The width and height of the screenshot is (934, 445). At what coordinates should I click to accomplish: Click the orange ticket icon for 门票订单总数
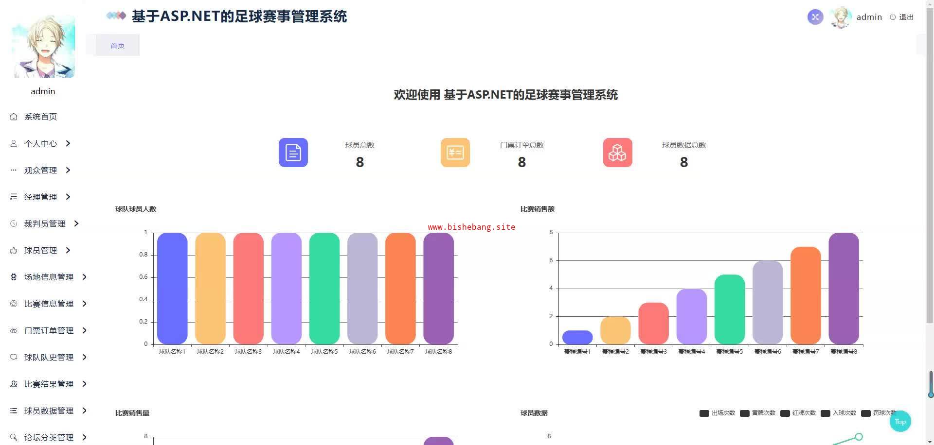[455, 153]
